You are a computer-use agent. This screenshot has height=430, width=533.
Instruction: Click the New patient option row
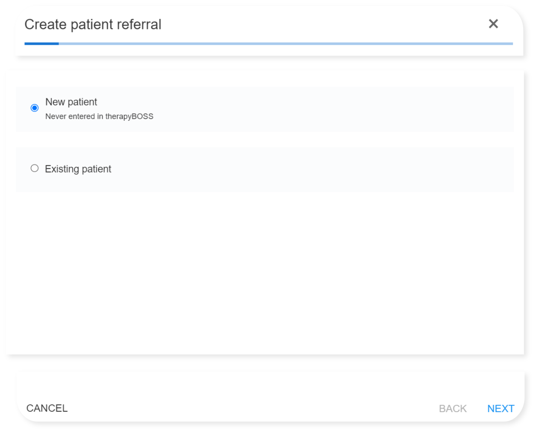click(x=171, y=108)
